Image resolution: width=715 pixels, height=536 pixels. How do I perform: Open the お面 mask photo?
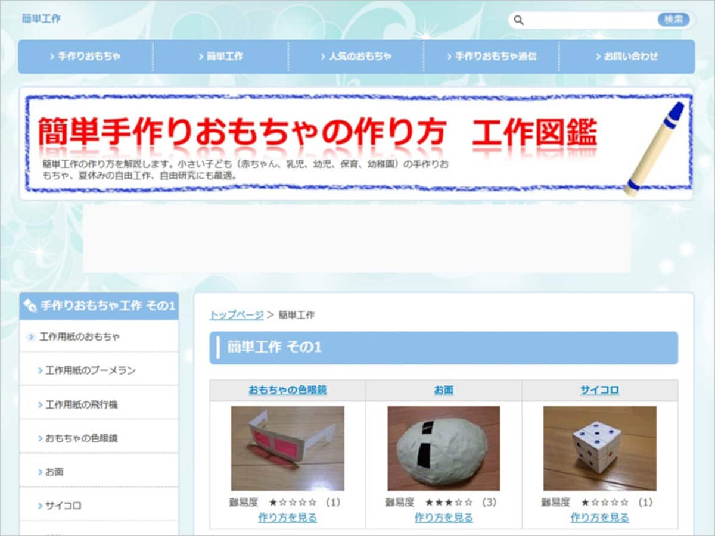pyautogui.click(x=444, y=448)
